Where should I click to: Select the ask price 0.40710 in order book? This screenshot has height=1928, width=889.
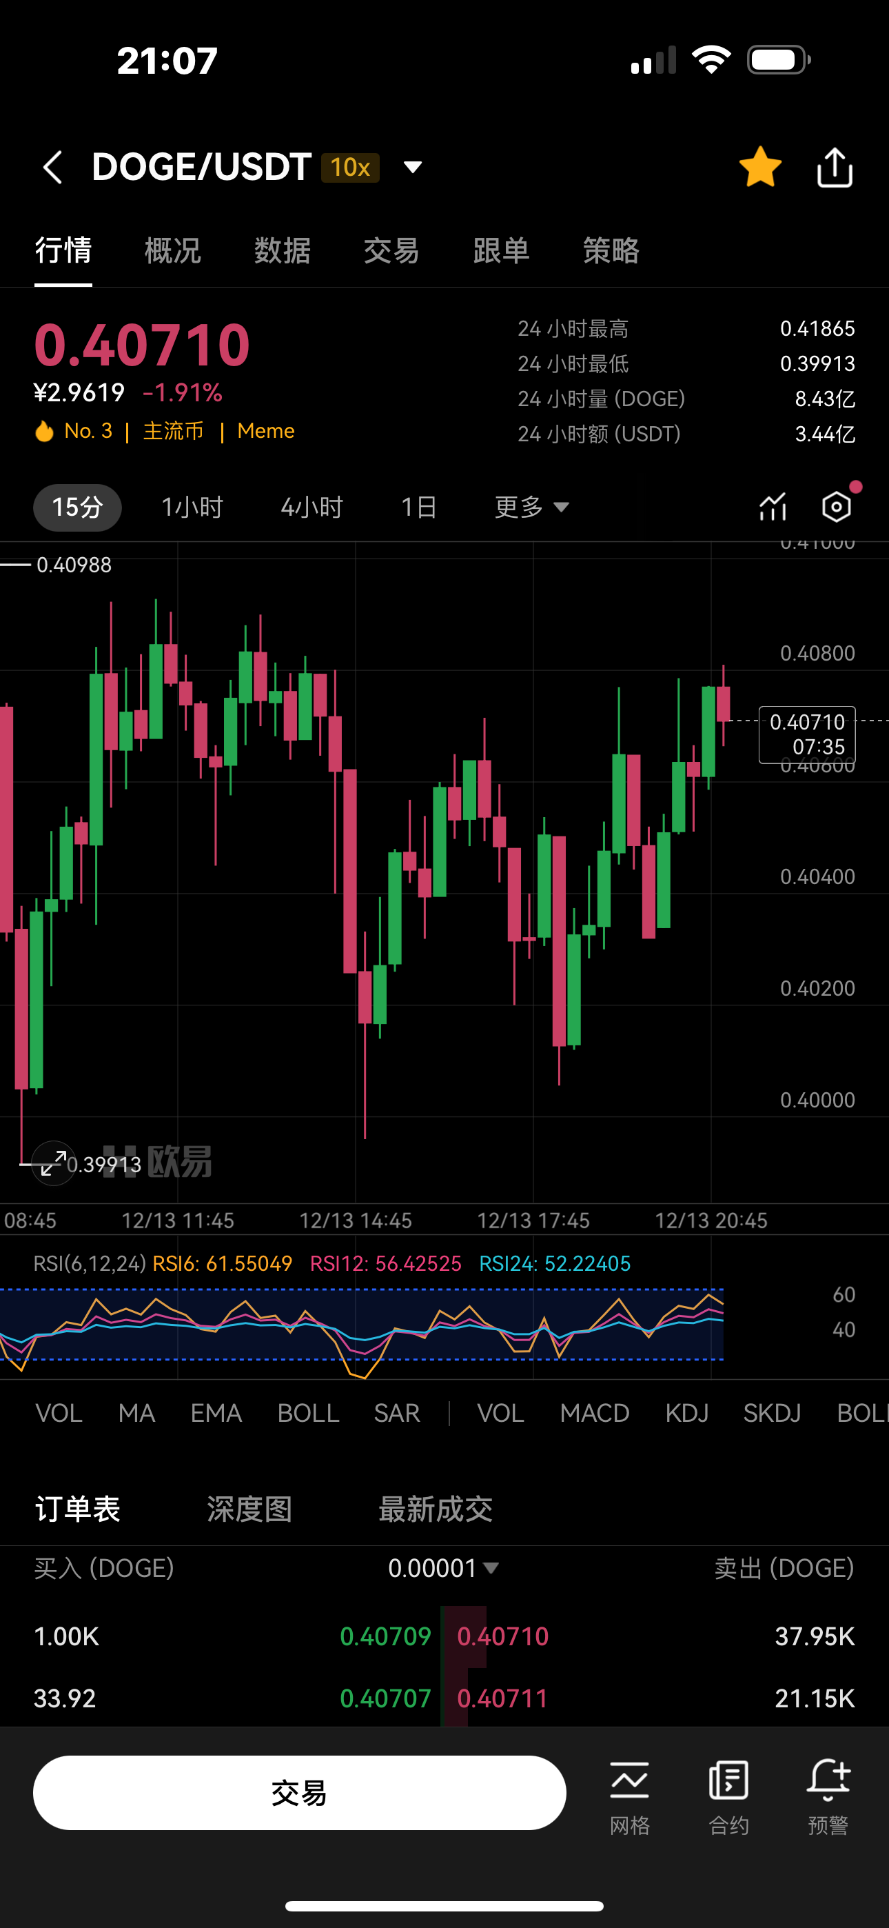pos(503,1636)
